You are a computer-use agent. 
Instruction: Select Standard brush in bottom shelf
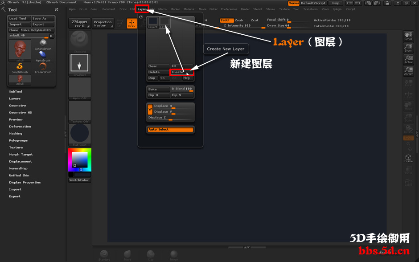tap(104, 255)
